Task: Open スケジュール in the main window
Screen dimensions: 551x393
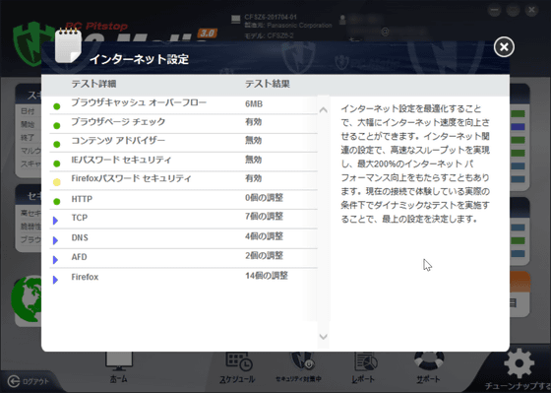Action: pos(237,367)
